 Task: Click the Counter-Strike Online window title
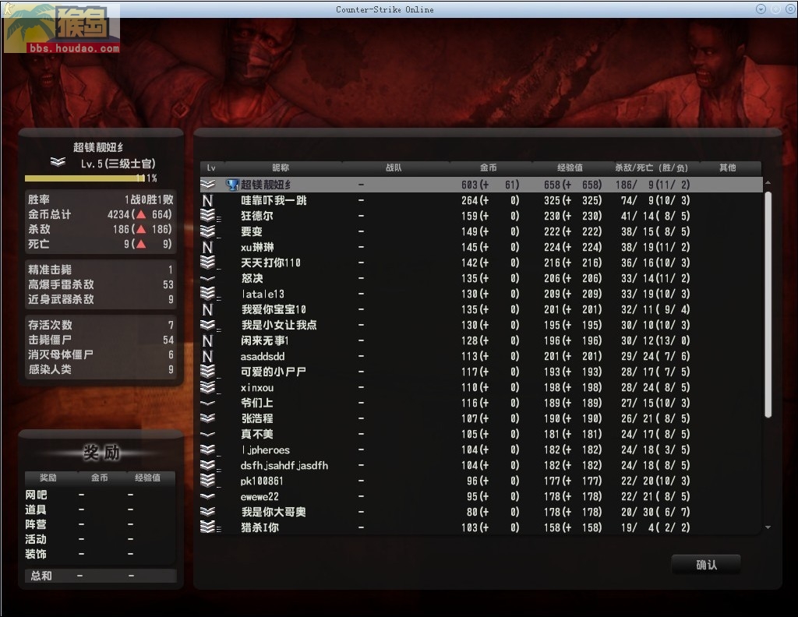click(385, 9)
